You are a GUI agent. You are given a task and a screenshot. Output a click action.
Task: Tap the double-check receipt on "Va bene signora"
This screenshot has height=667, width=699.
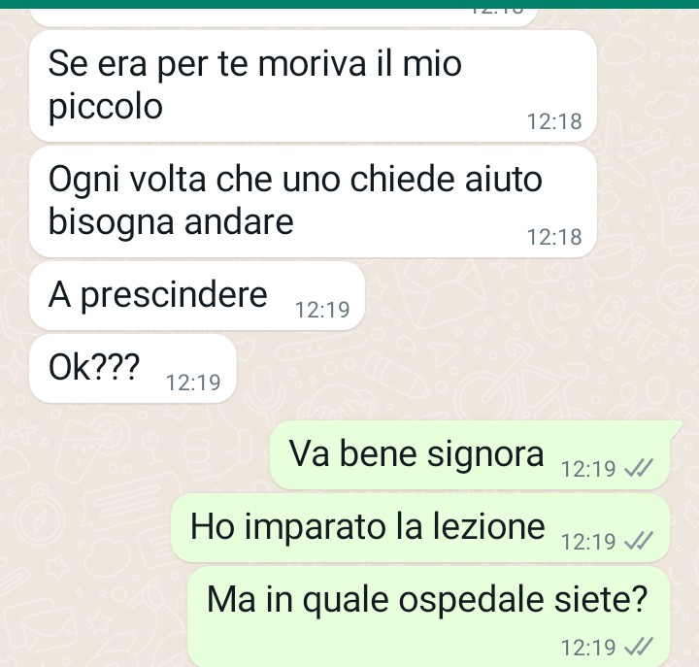pos(639,468)
